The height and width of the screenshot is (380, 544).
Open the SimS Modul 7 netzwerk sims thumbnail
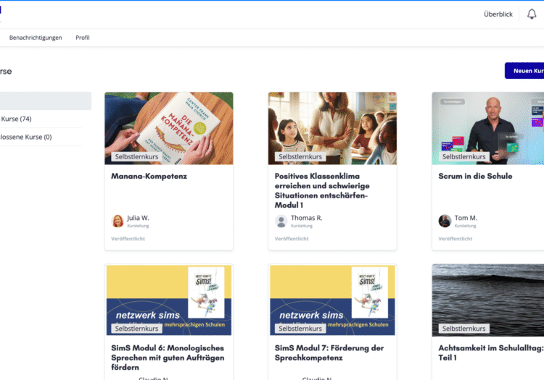[x=332, y=300]
